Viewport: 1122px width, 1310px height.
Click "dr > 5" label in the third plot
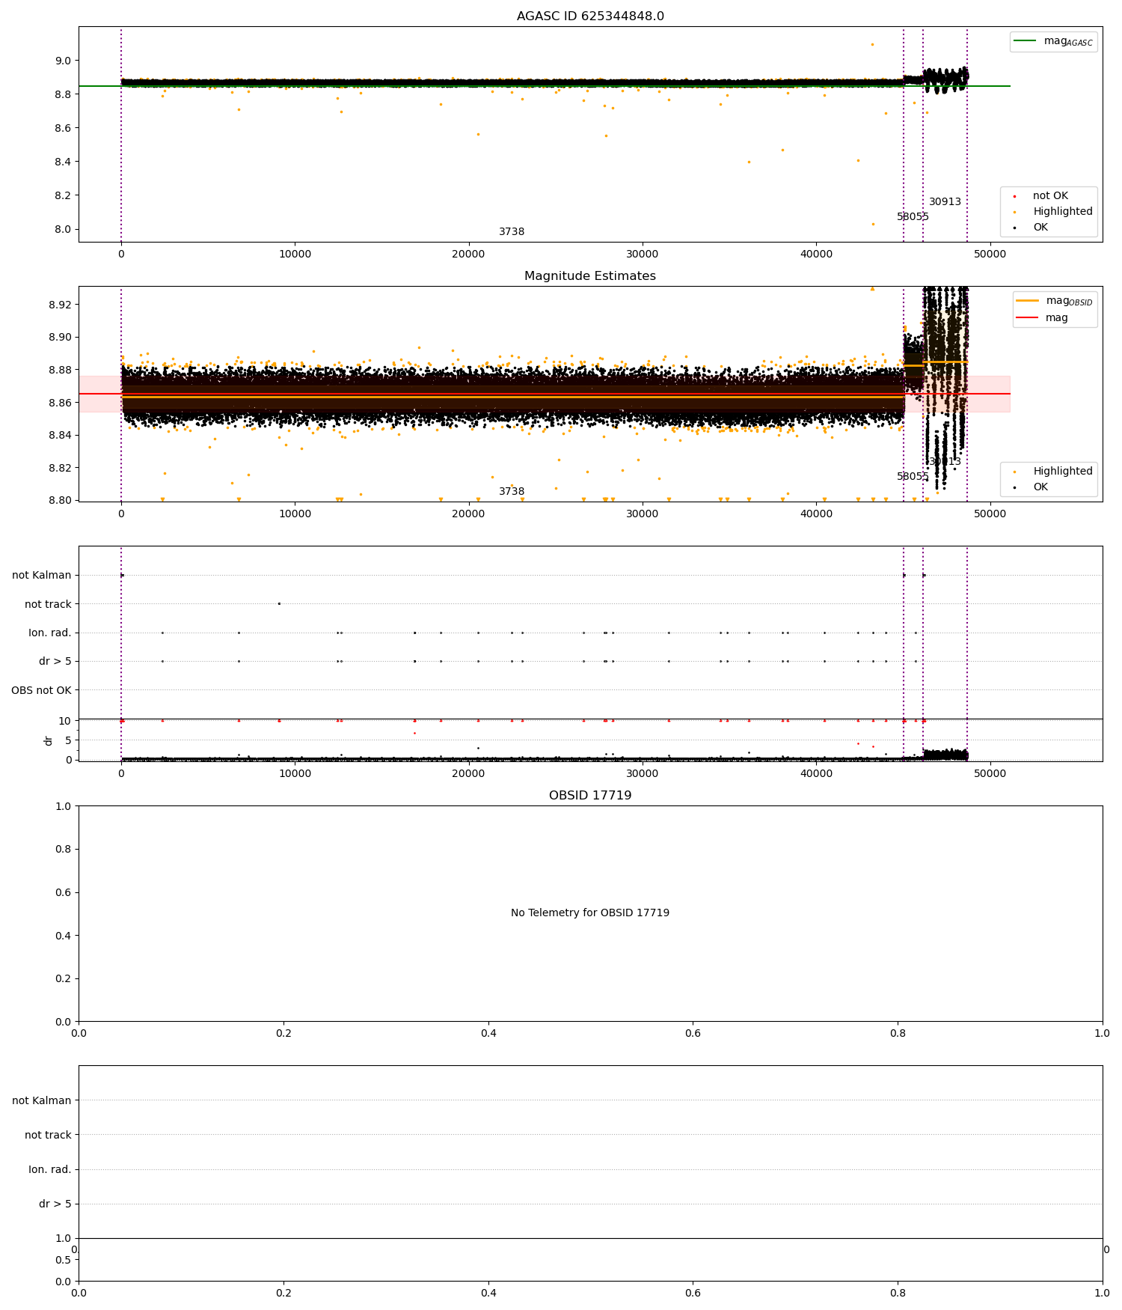click(x=55, y=662)
